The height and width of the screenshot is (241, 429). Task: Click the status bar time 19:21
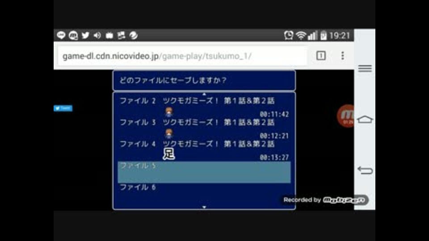340,36
